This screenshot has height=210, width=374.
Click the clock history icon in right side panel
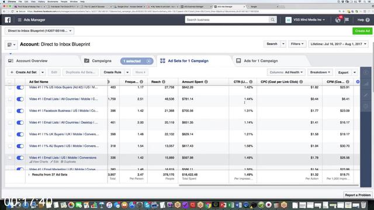(366, 106)
